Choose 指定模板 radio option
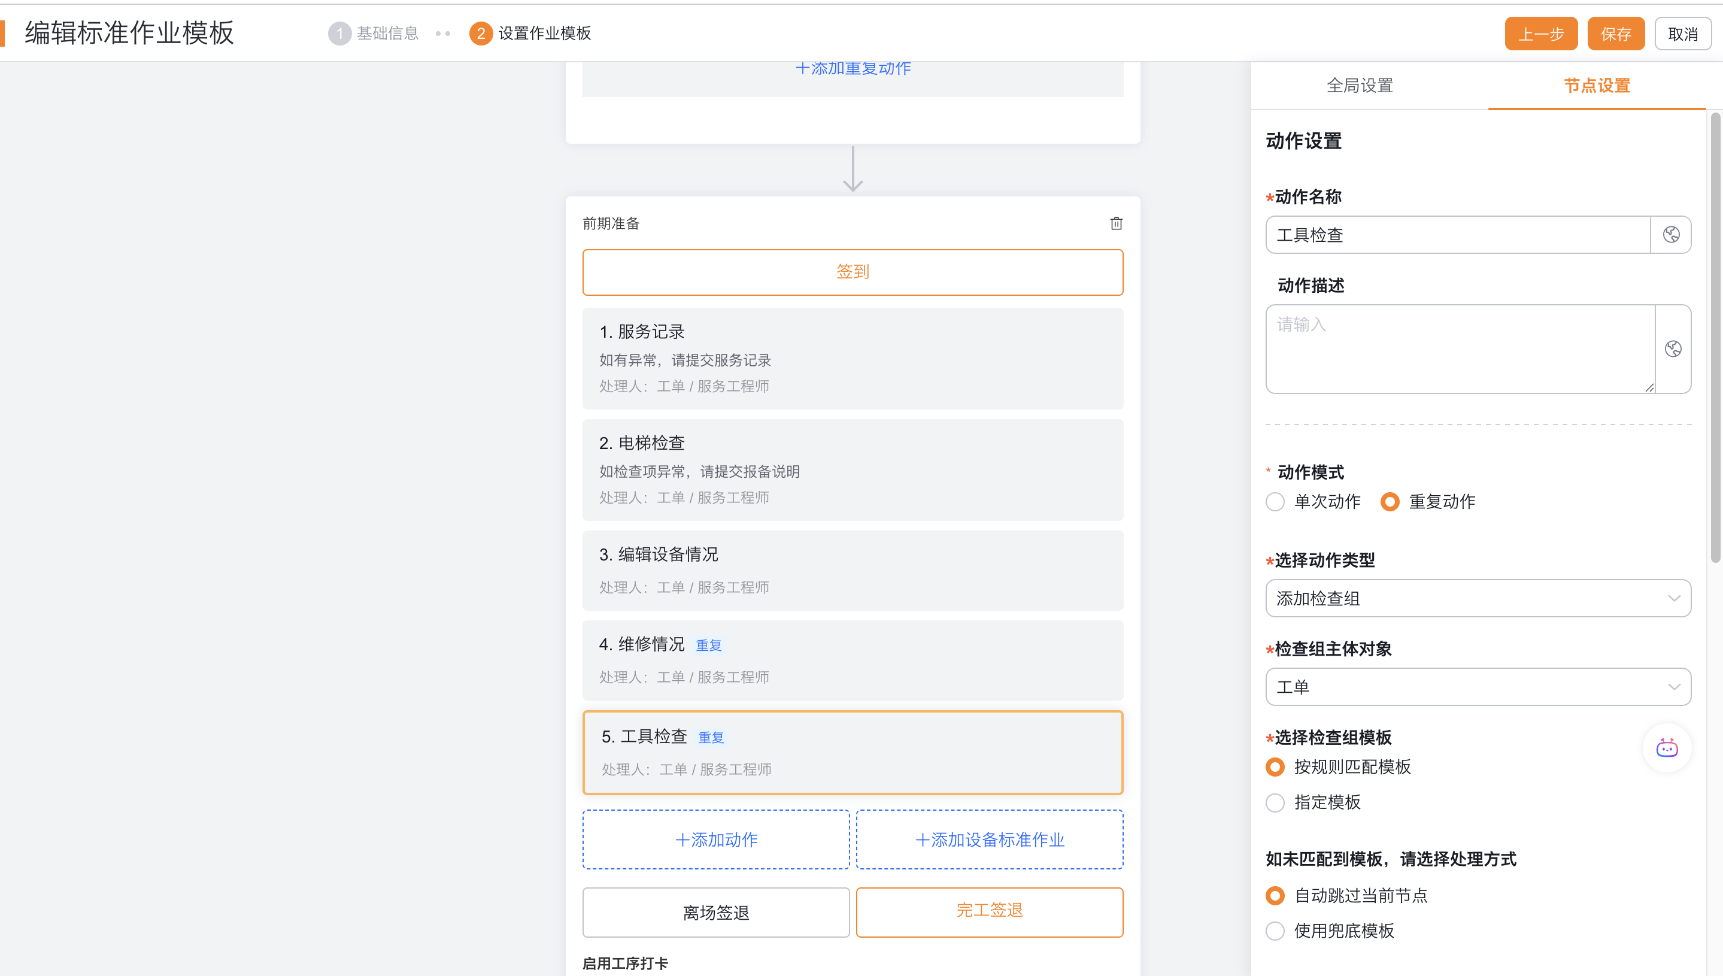The height and width of the screenshot is (976, 1723). coord(1275,802)
